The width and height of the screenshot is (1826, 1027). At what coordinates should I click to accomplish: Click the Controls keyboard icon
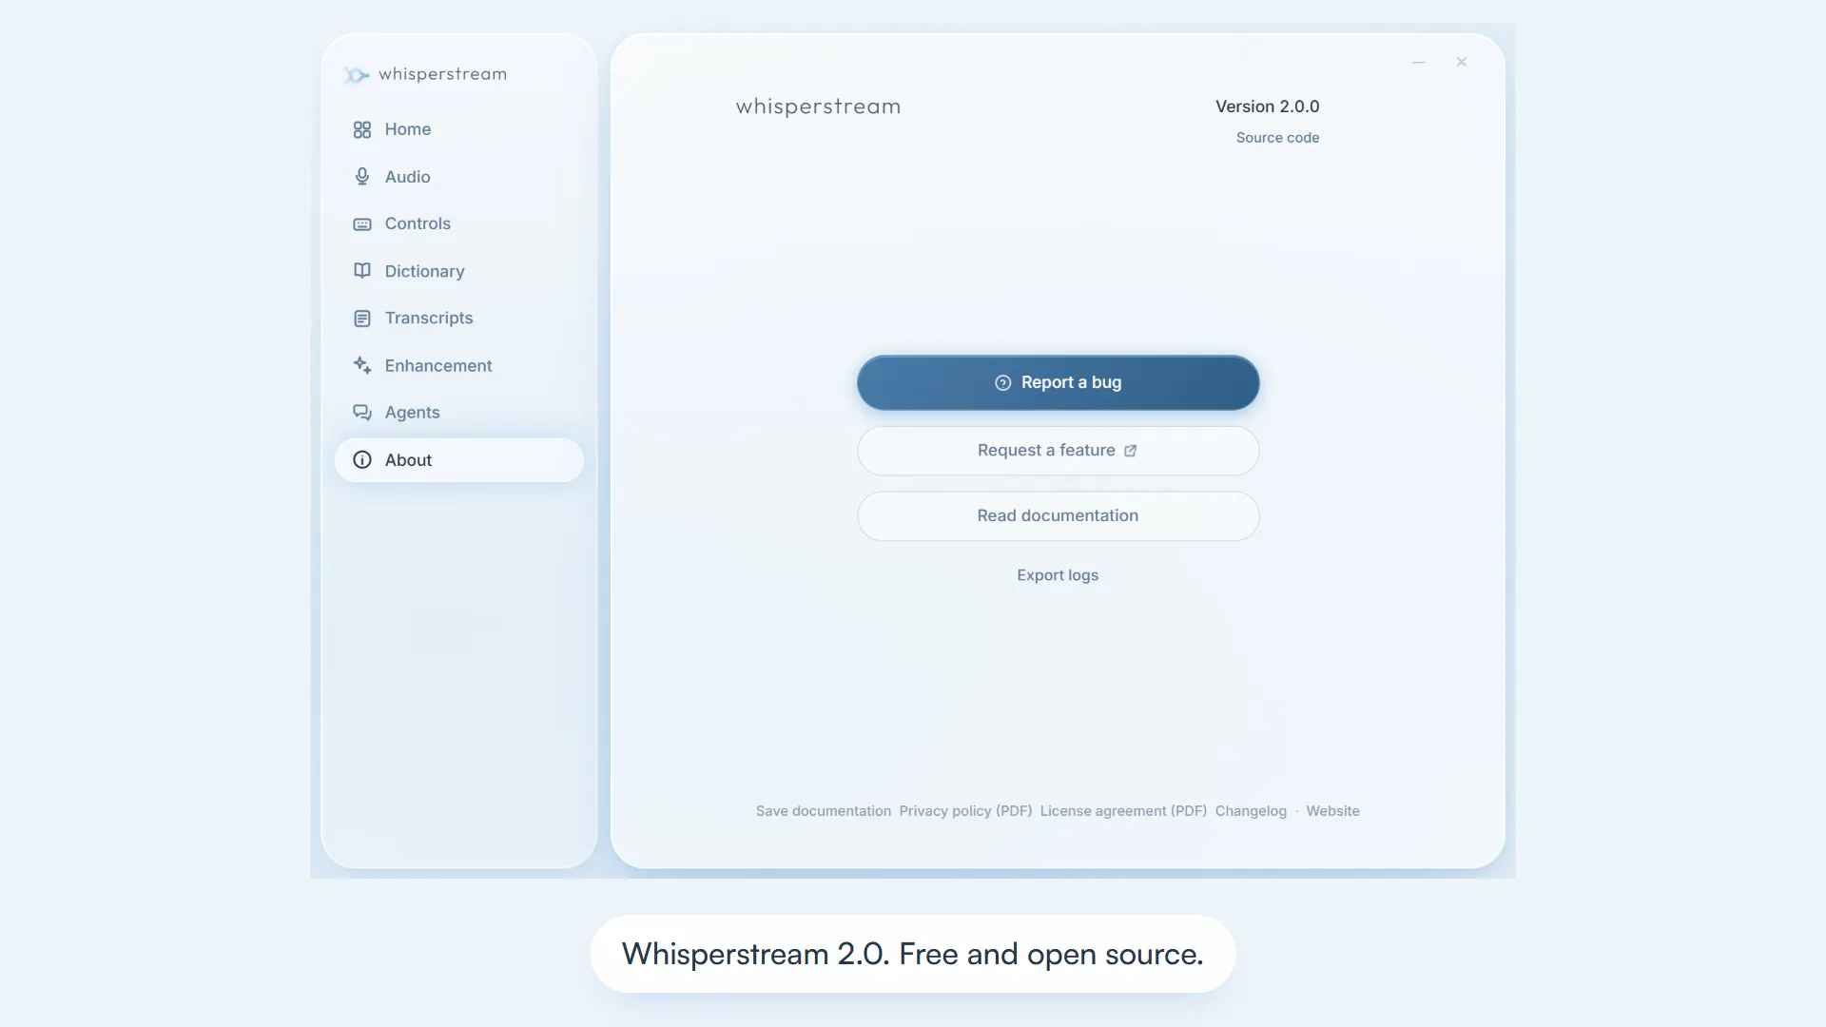pyautogui.click(x=362, y=224)
